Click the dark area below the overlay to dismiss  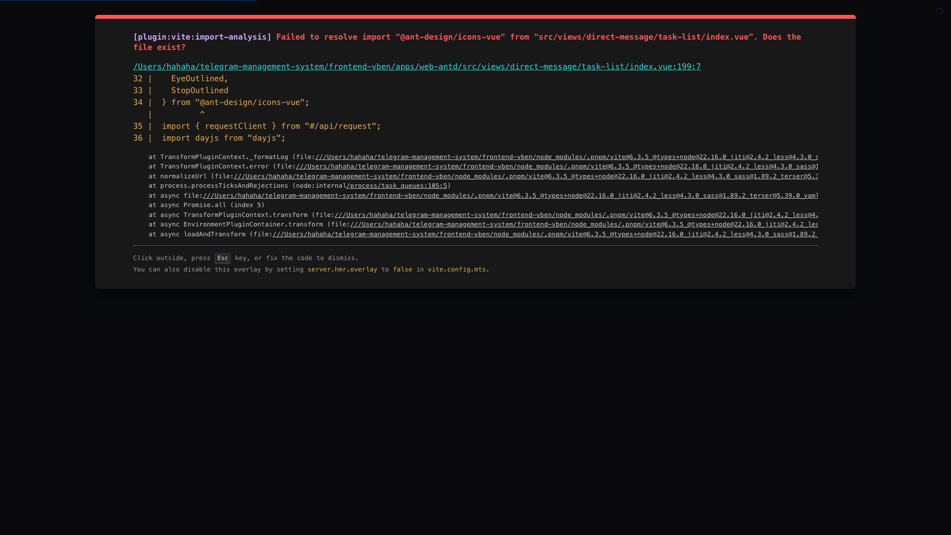(x=475, y=406)
